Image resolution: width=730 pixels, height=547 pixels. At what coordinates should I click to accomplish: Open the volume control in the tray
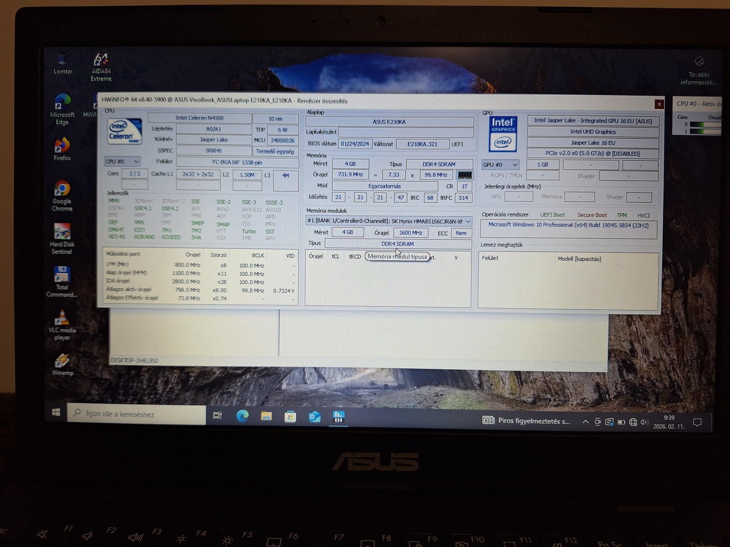[644, 422]
